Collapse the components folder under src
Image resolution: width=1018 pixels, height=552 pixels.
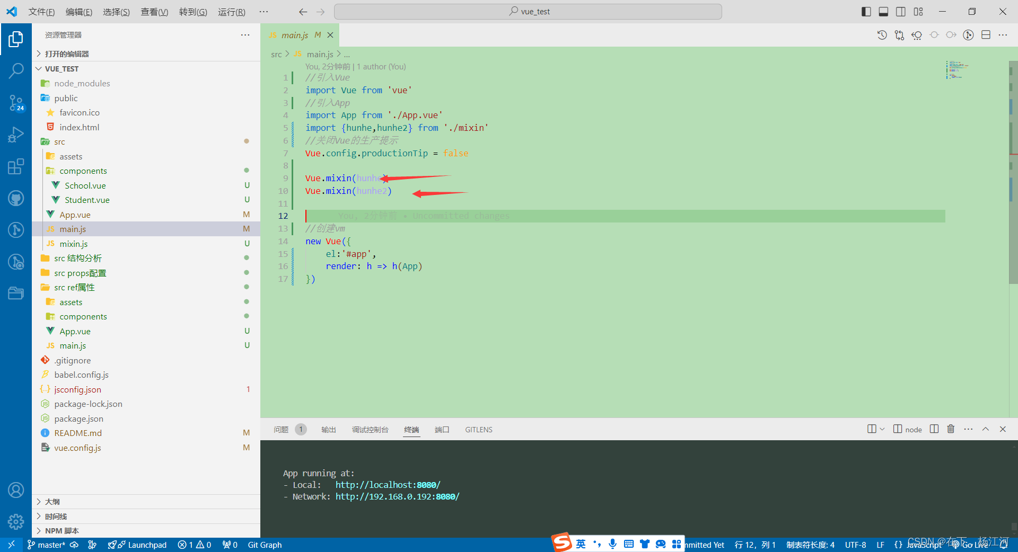coord(146,171)
